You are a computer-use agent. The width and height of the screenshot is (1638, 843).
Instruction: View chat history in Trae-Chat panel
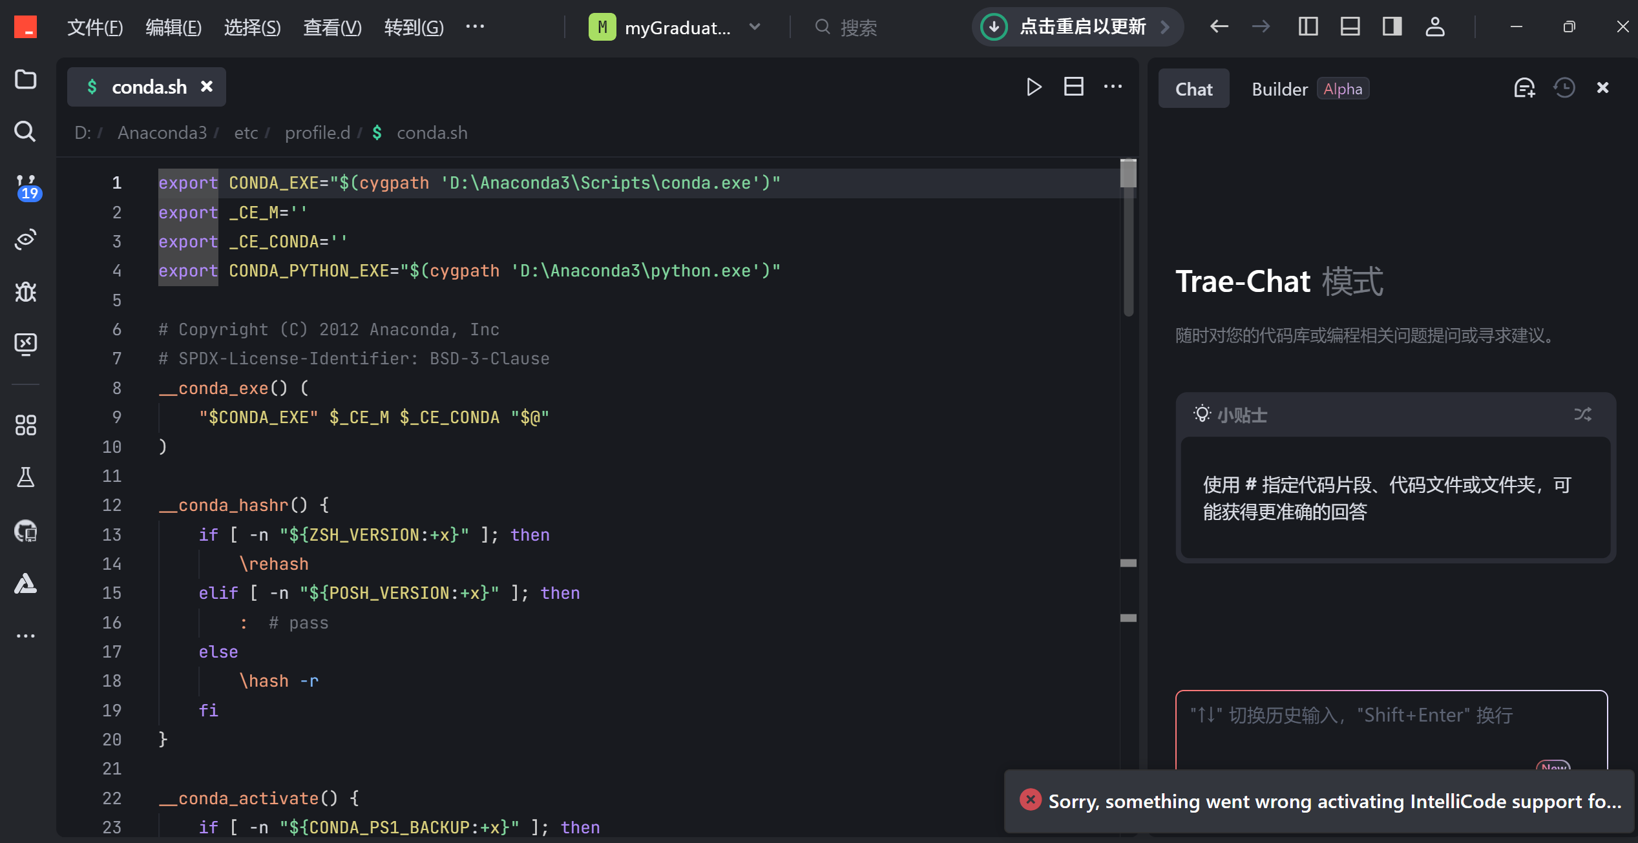pyautogui.click(x=1564, y=88)
